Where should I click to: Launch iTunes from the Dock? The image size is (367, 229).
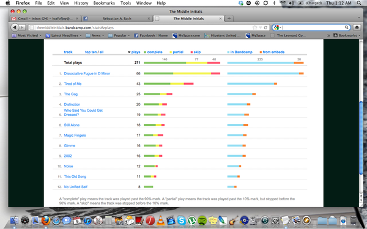87,220
